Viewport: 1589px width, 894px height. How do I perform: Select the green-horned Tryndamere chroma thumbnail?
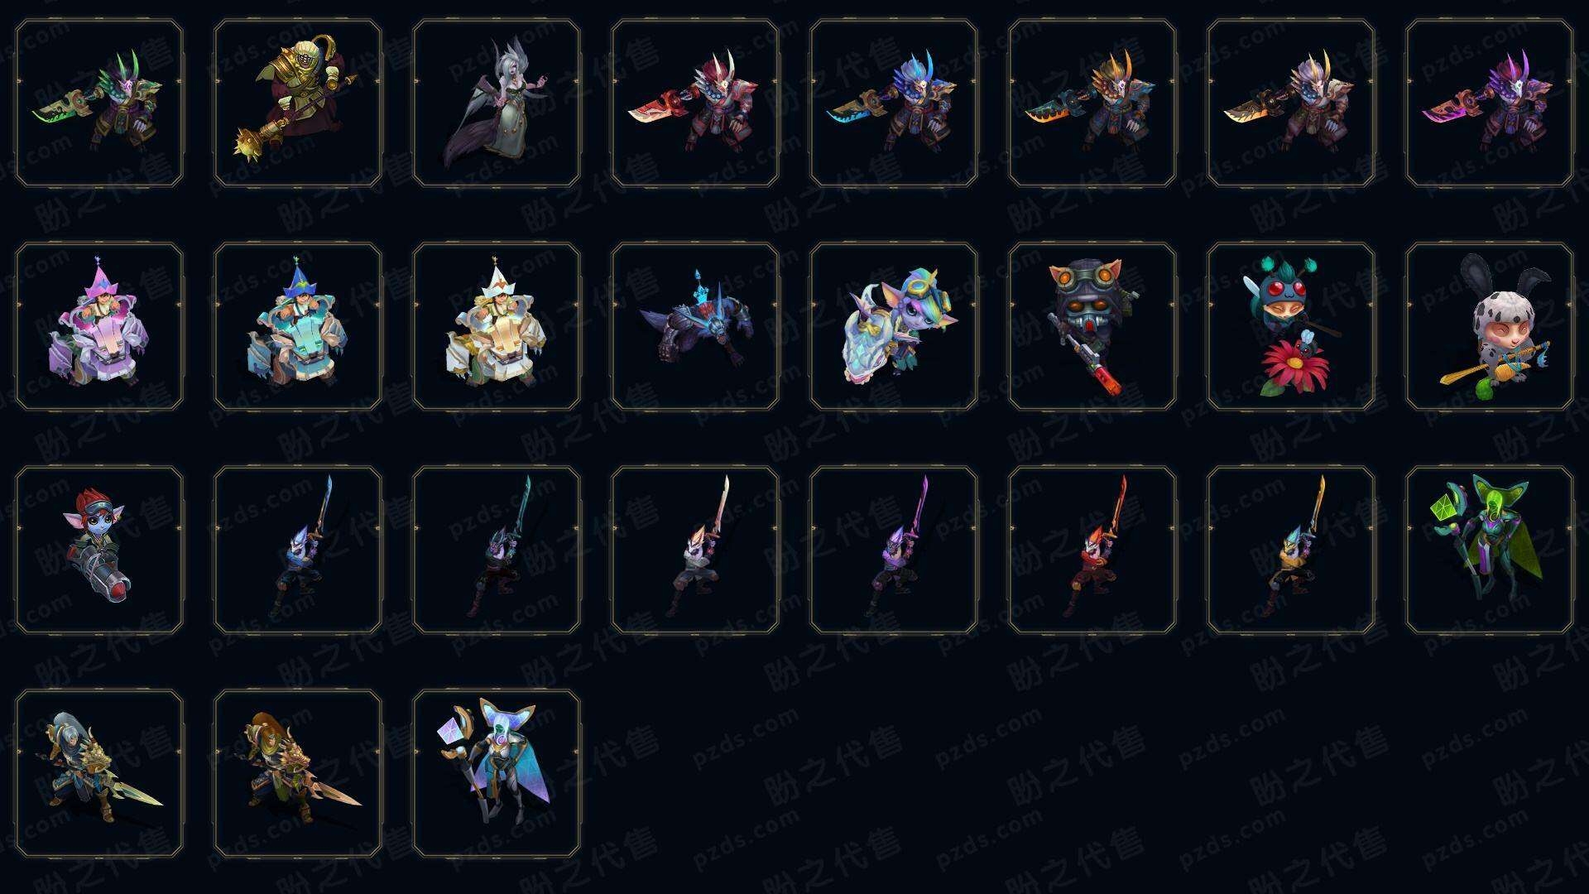pyautogui.click(x=99, y=103)
